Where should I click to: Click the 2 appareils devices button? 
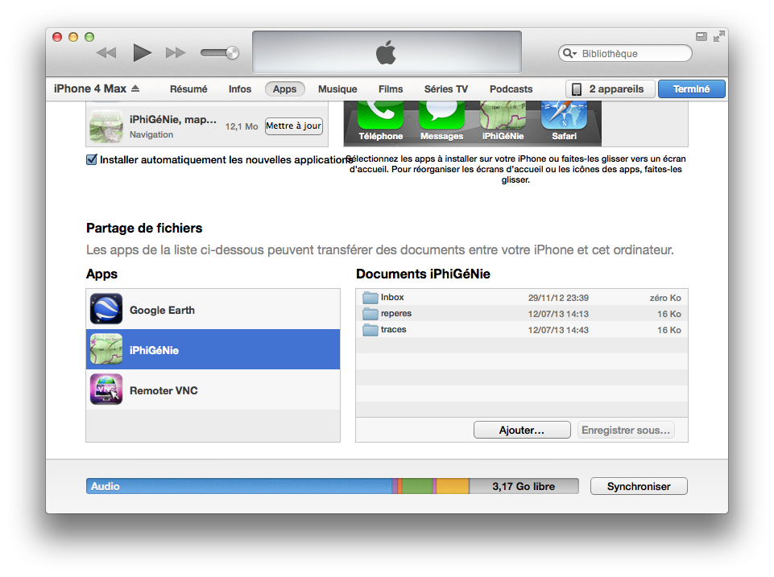pyautogui.click(x=611, y=89)
